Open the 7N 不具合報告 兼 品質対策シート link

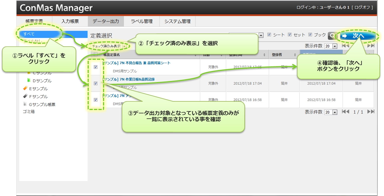pos(137,63)
